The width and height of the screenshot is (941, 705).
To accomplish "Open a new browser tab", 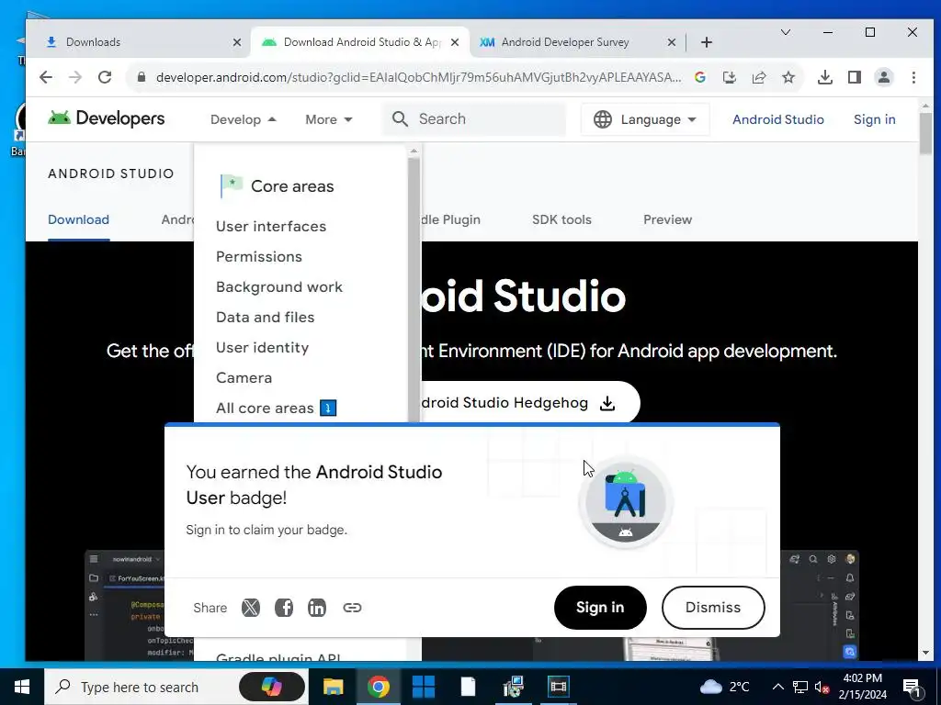I will [x=707, y=42].
